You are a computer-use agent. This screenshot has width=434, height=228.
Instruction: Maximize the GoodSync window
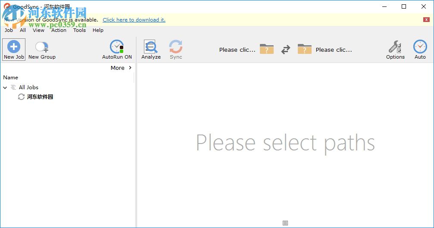[404, 6]
